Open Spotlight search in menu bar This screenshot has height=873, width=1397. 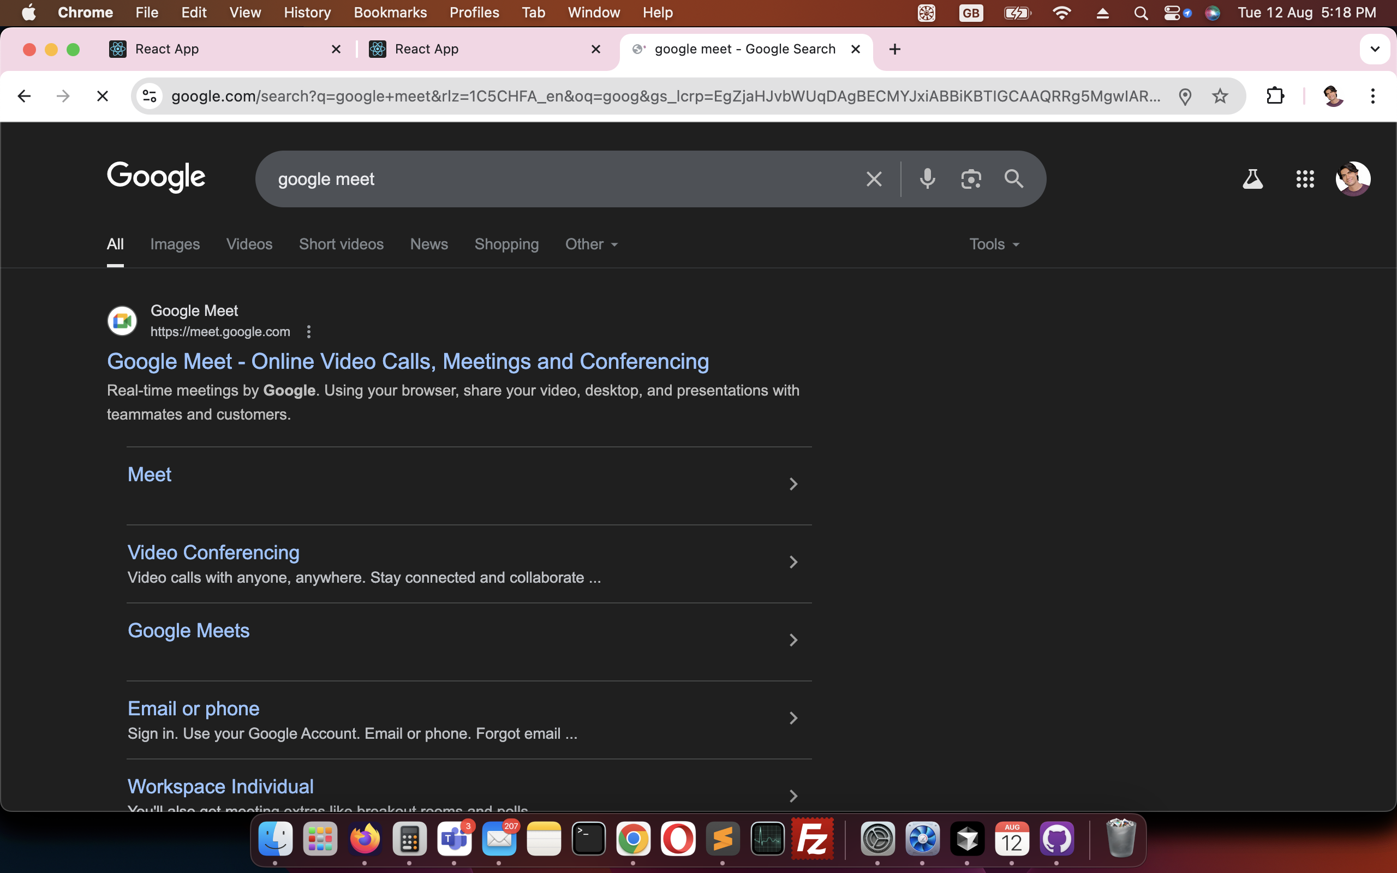[x=1141, y=13]
